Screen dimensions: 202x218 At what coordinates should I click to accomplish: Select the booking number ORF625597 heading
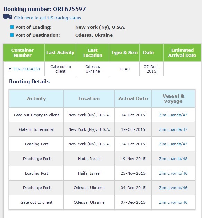[45, 9]
